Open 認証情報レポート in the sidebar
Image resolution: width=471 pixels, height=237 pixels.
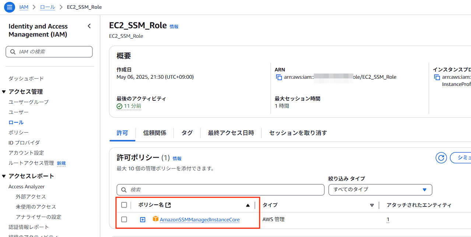(x=29, y=227)
